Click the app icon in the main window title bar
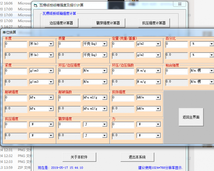 35,5
